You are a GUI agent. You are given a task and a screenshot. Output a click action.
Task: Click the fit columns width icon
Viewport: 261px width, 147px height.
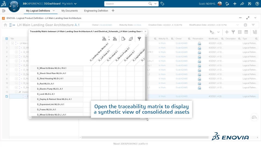(240, 32)
